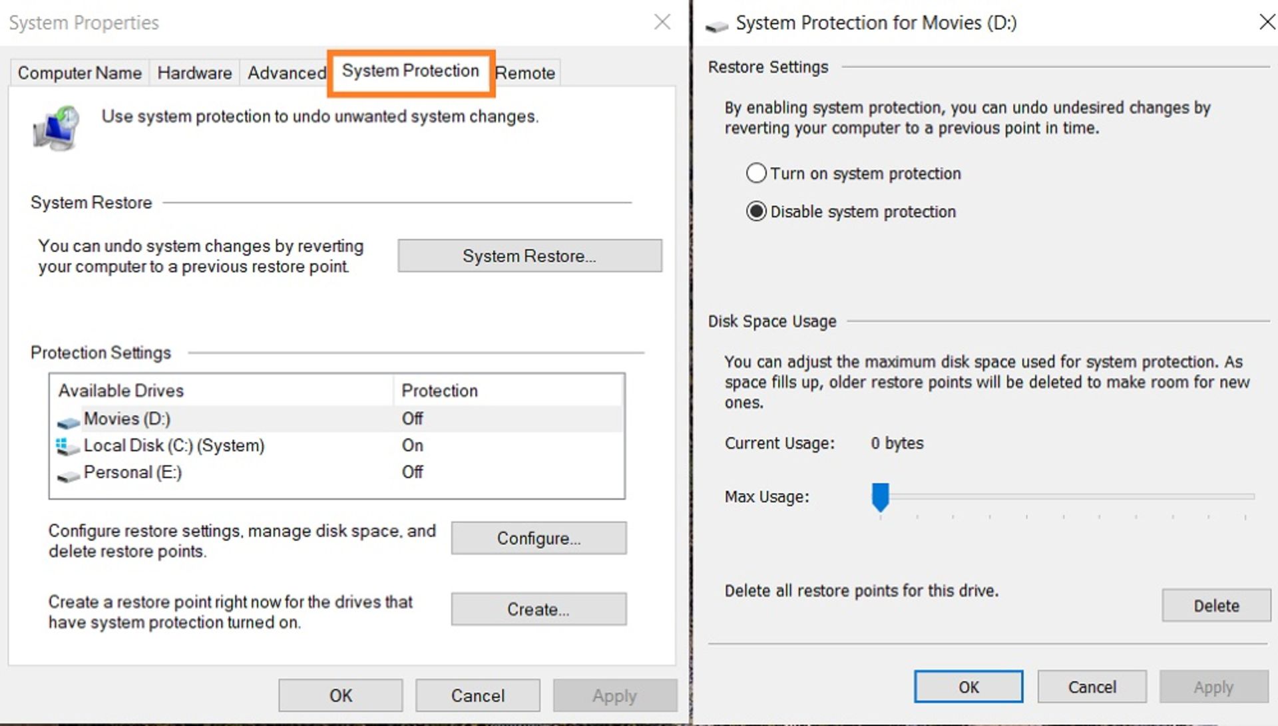The height and width of the screenshot is (726, 1278).
Task: Click the Local Disk (C:) drive icon
Action: [x=67, y=447]
